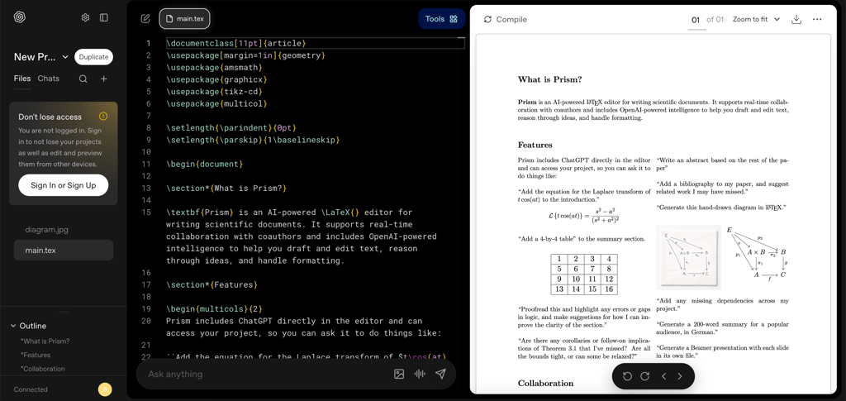Open settings with the gear icon
This screenshot has width=846, height=401.
point(85,18)
